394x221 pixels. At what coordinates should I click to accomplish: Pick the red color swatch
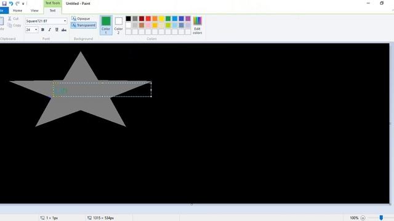(148, 18)
